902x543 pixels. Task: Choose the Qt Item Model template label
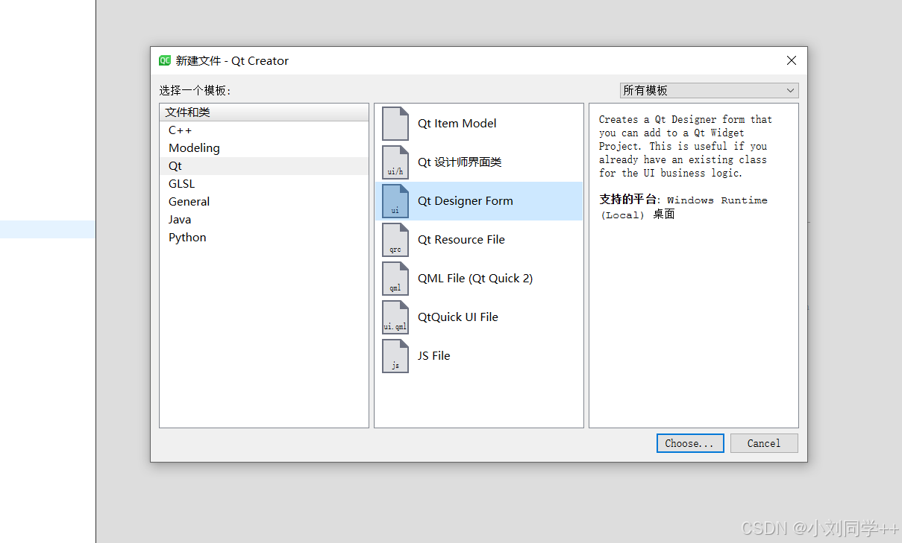point(457,124)
